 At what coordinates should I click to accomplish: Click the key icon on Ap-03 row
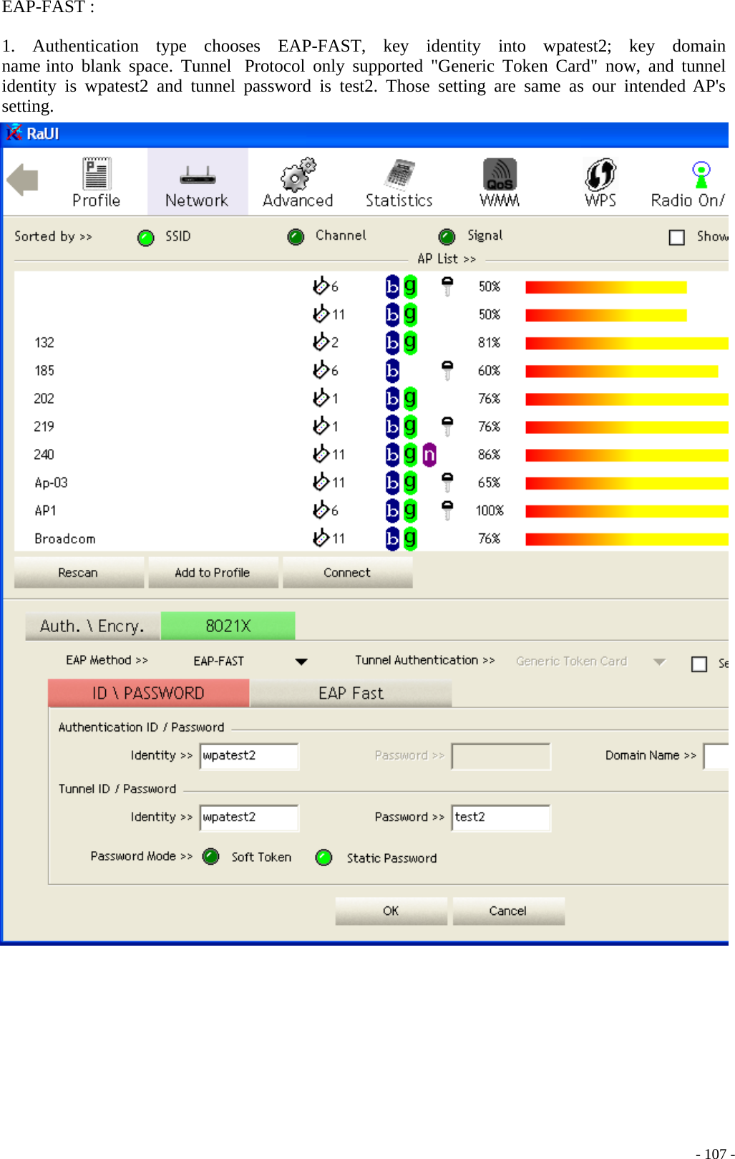(447, 482)
